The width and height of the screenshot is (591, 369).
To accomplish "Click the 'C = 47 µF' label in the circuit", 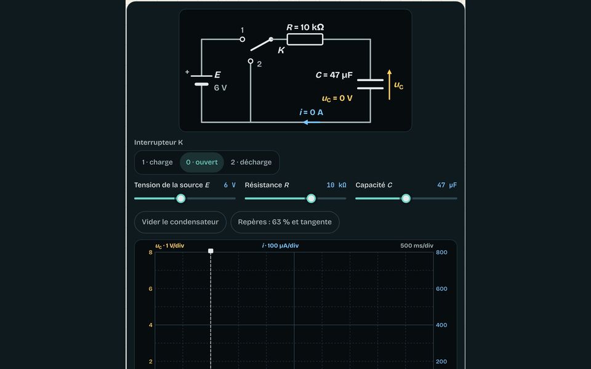I will pyautogui.click(x=334, y=75).
